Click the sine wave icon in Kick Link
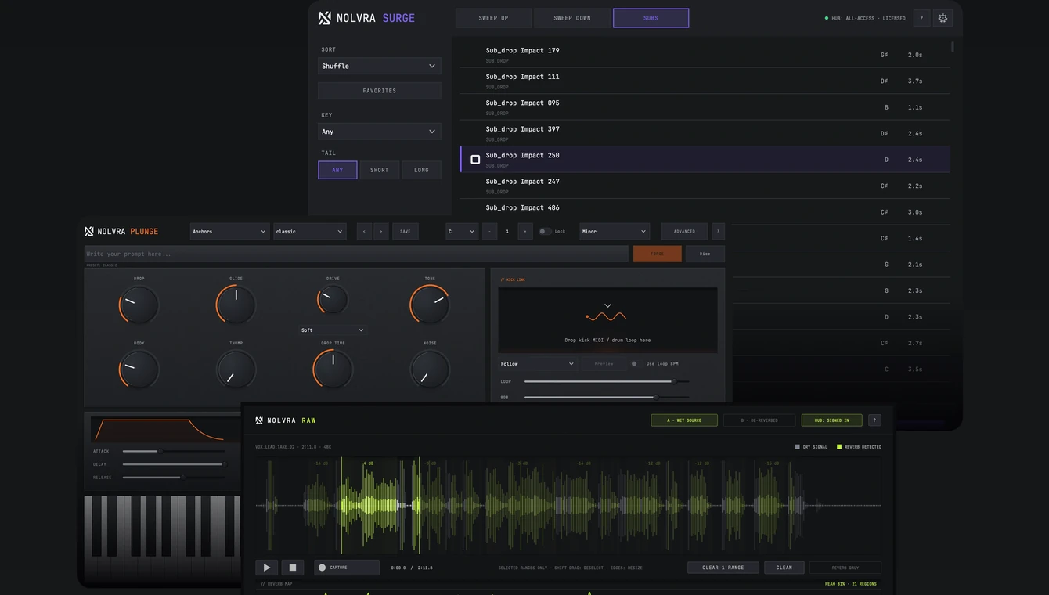The width and height of the screenshot is (1049, 595). coord(607,316)
